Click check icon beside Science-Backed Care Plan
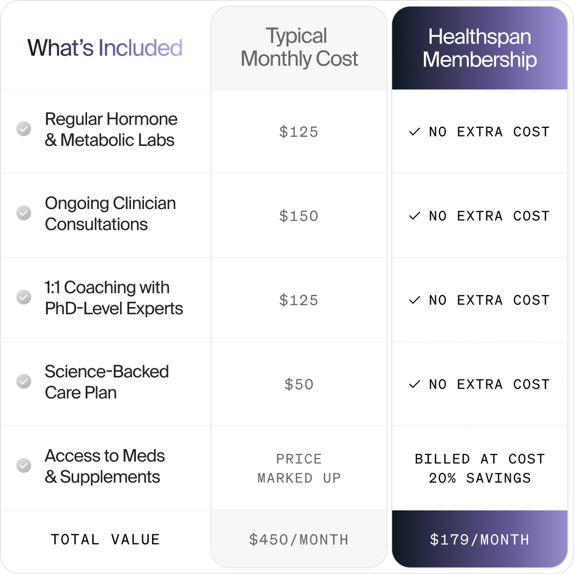 coord(24,381)
